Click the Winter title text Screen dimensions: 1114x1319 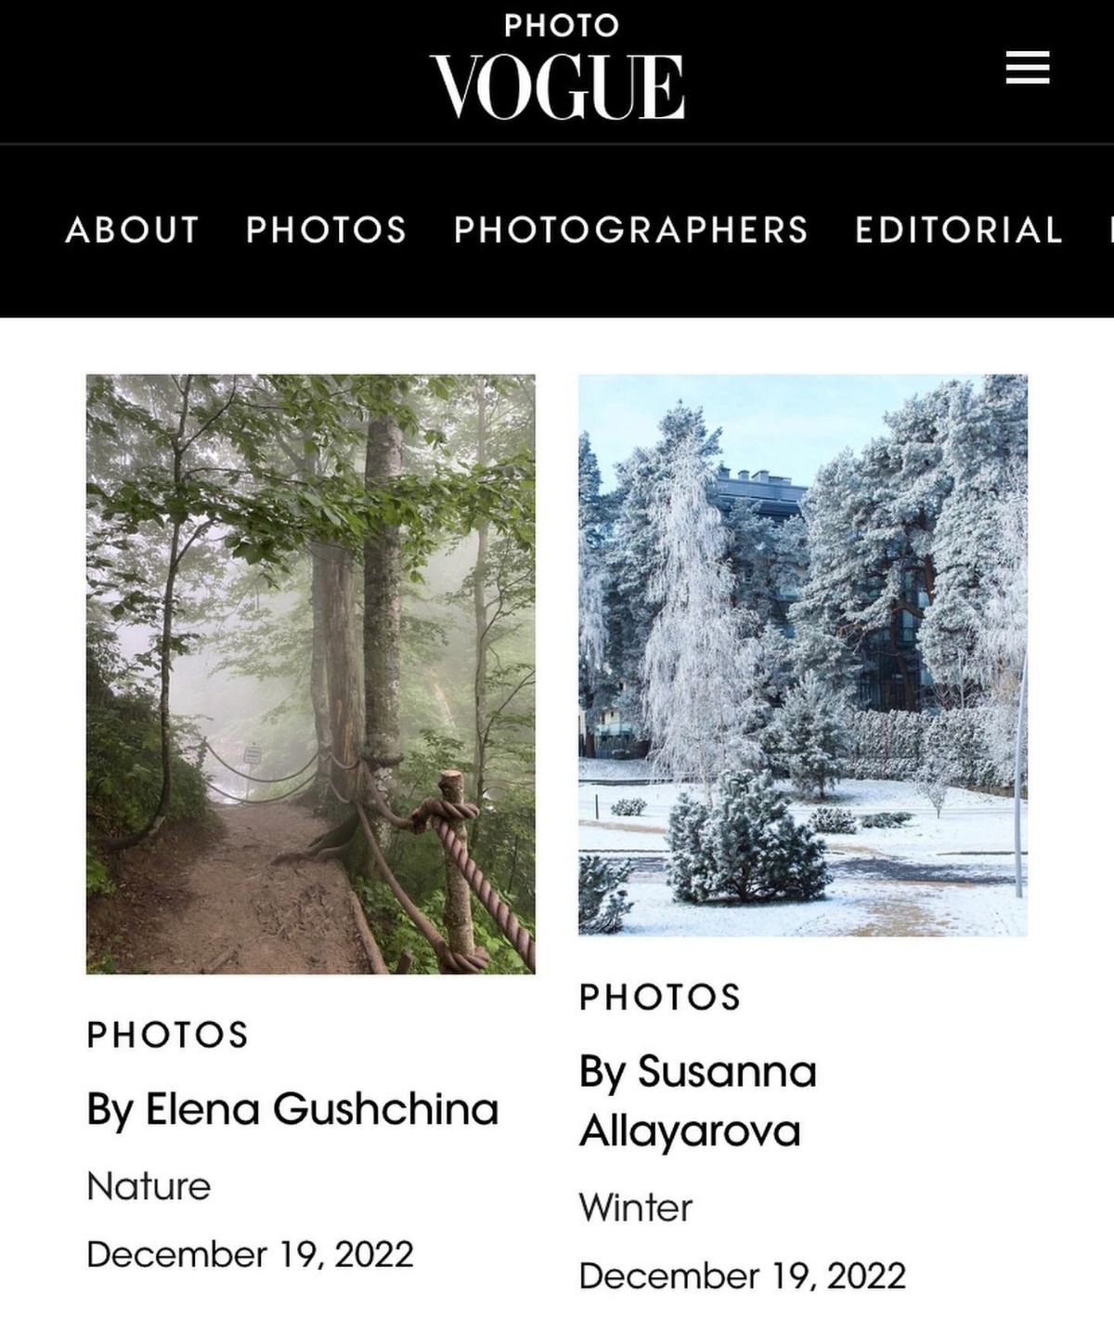coord(636,1208)
